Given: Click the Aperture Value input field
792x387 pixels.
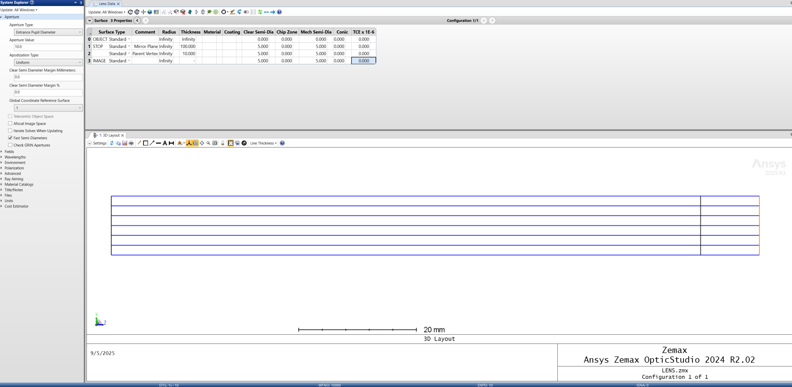Looking at the screenshot, I should 48,47.
